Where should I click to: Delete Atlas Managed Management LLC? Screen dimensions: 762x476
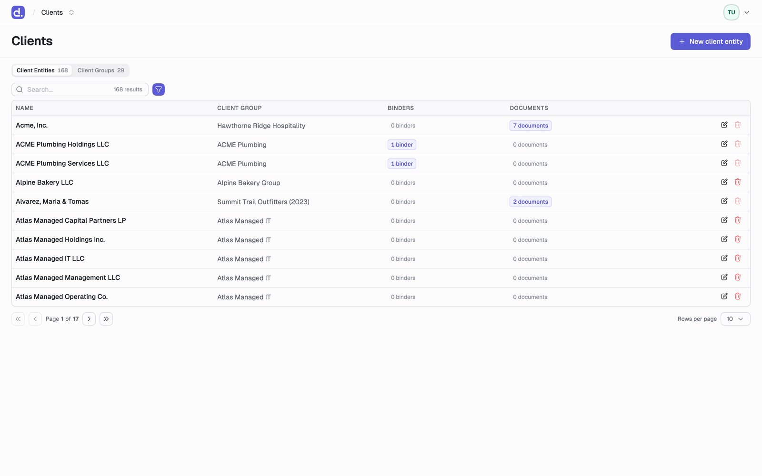click(738, 277)
